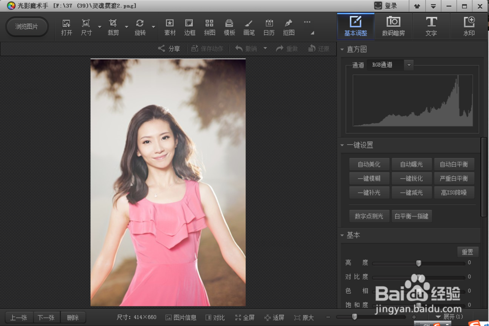Expand the 尺寸 dropdown arrow
489x326 pixels.
(x=100, y=27)
